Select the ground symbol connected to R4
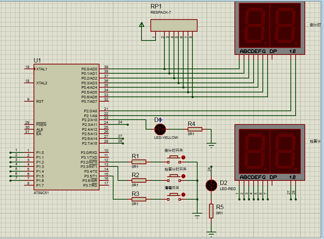 point(211,145)
